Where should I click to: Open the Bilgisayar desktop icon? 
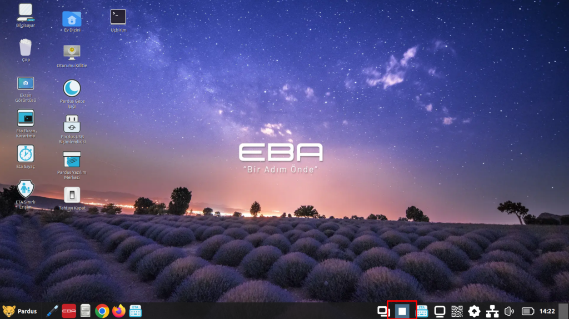point(25,11)
